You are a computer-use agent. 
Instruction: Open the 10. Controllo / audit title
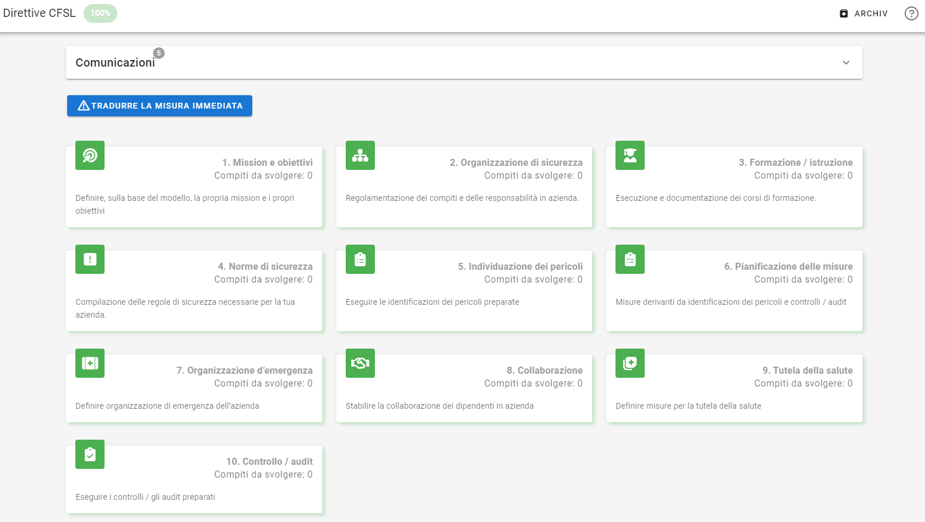tap(270, 461)
